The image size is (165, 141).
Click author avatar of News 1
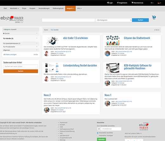point(108,103)
